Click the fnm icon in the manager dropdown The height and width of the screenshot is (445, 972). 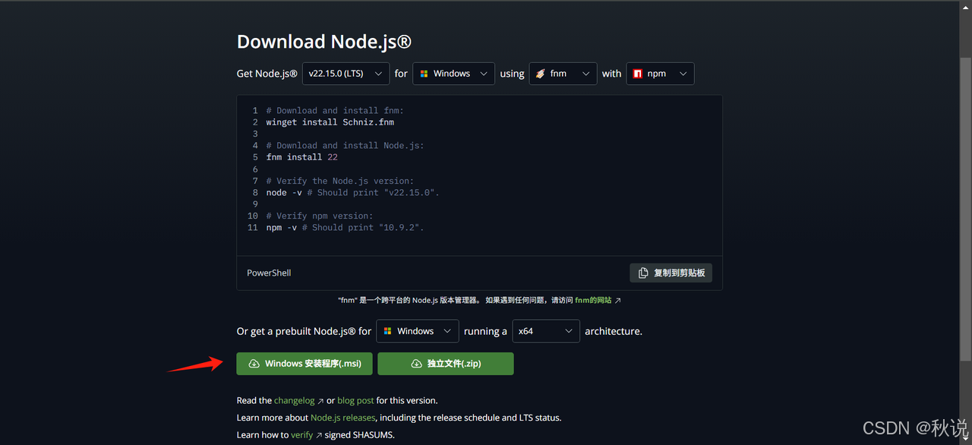[541, 74]
